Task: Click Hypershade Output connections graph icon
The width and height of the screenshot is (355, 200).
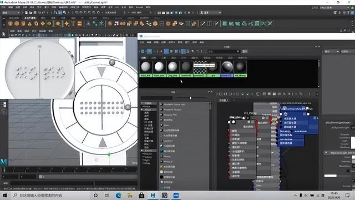Action: click(x=231, y=94)
